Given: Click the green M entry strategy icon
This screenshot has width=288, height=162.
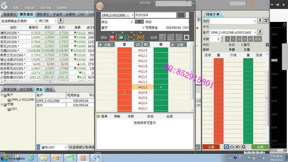Looking at the screenshot, I should [x=121, y=37].
